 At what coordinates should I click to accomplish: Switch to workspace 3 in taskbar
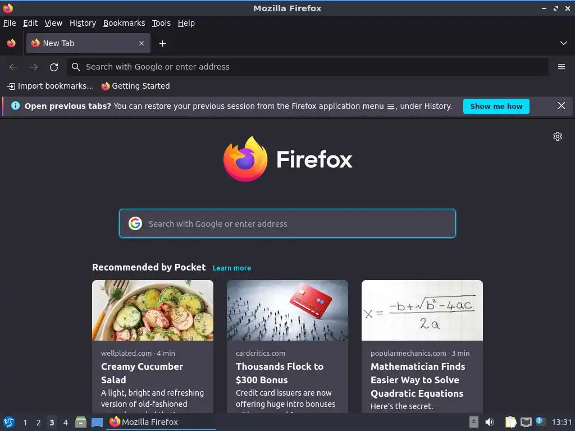(52, 423)
